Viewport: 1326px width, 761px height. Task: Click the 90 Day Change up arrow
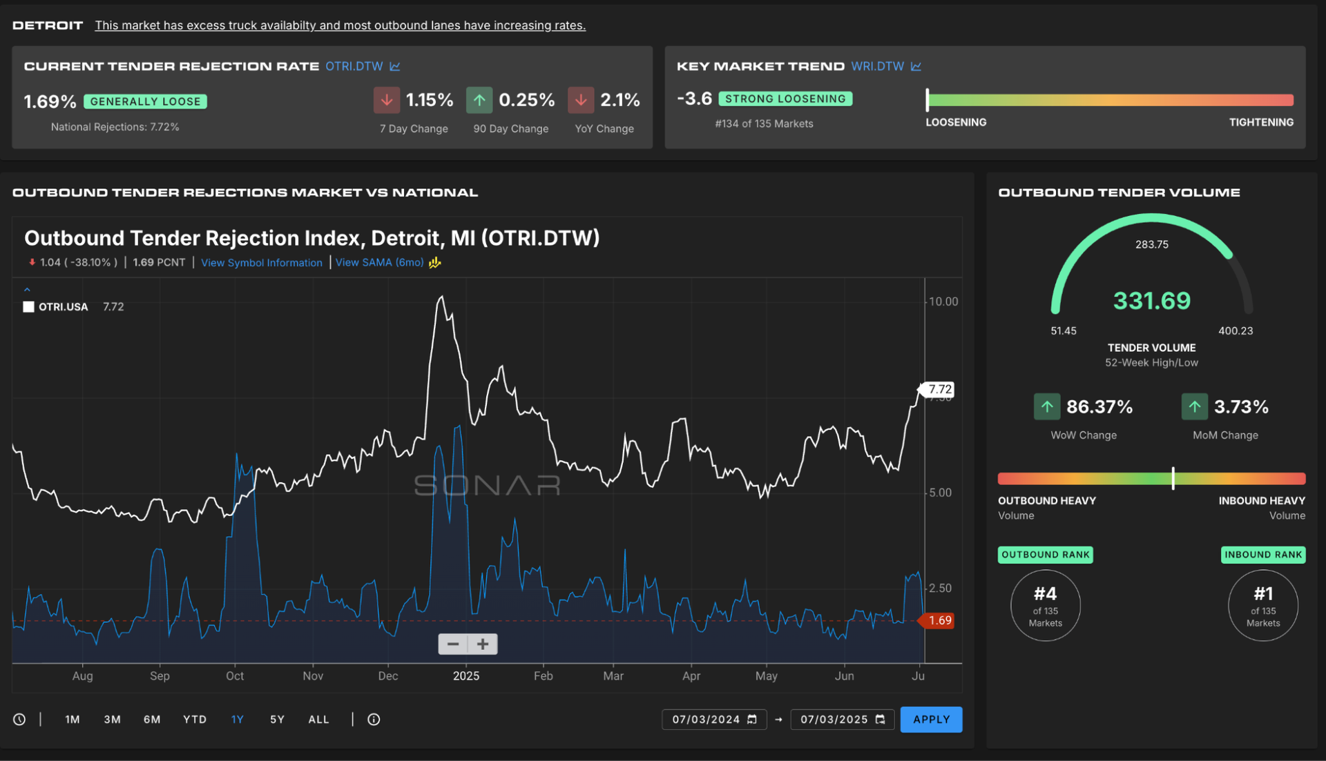coord(479,100)
